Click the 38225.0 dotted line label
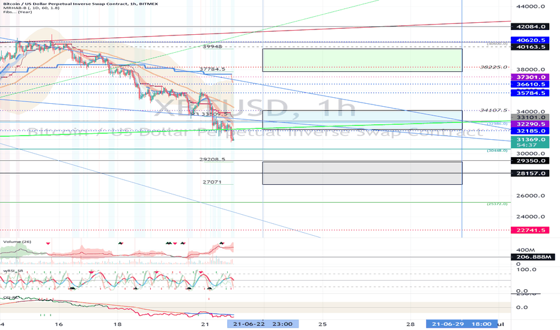 click(x=493, y=67)
